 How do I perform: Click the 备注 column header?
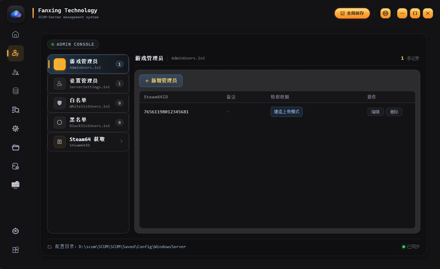point(231,97)
